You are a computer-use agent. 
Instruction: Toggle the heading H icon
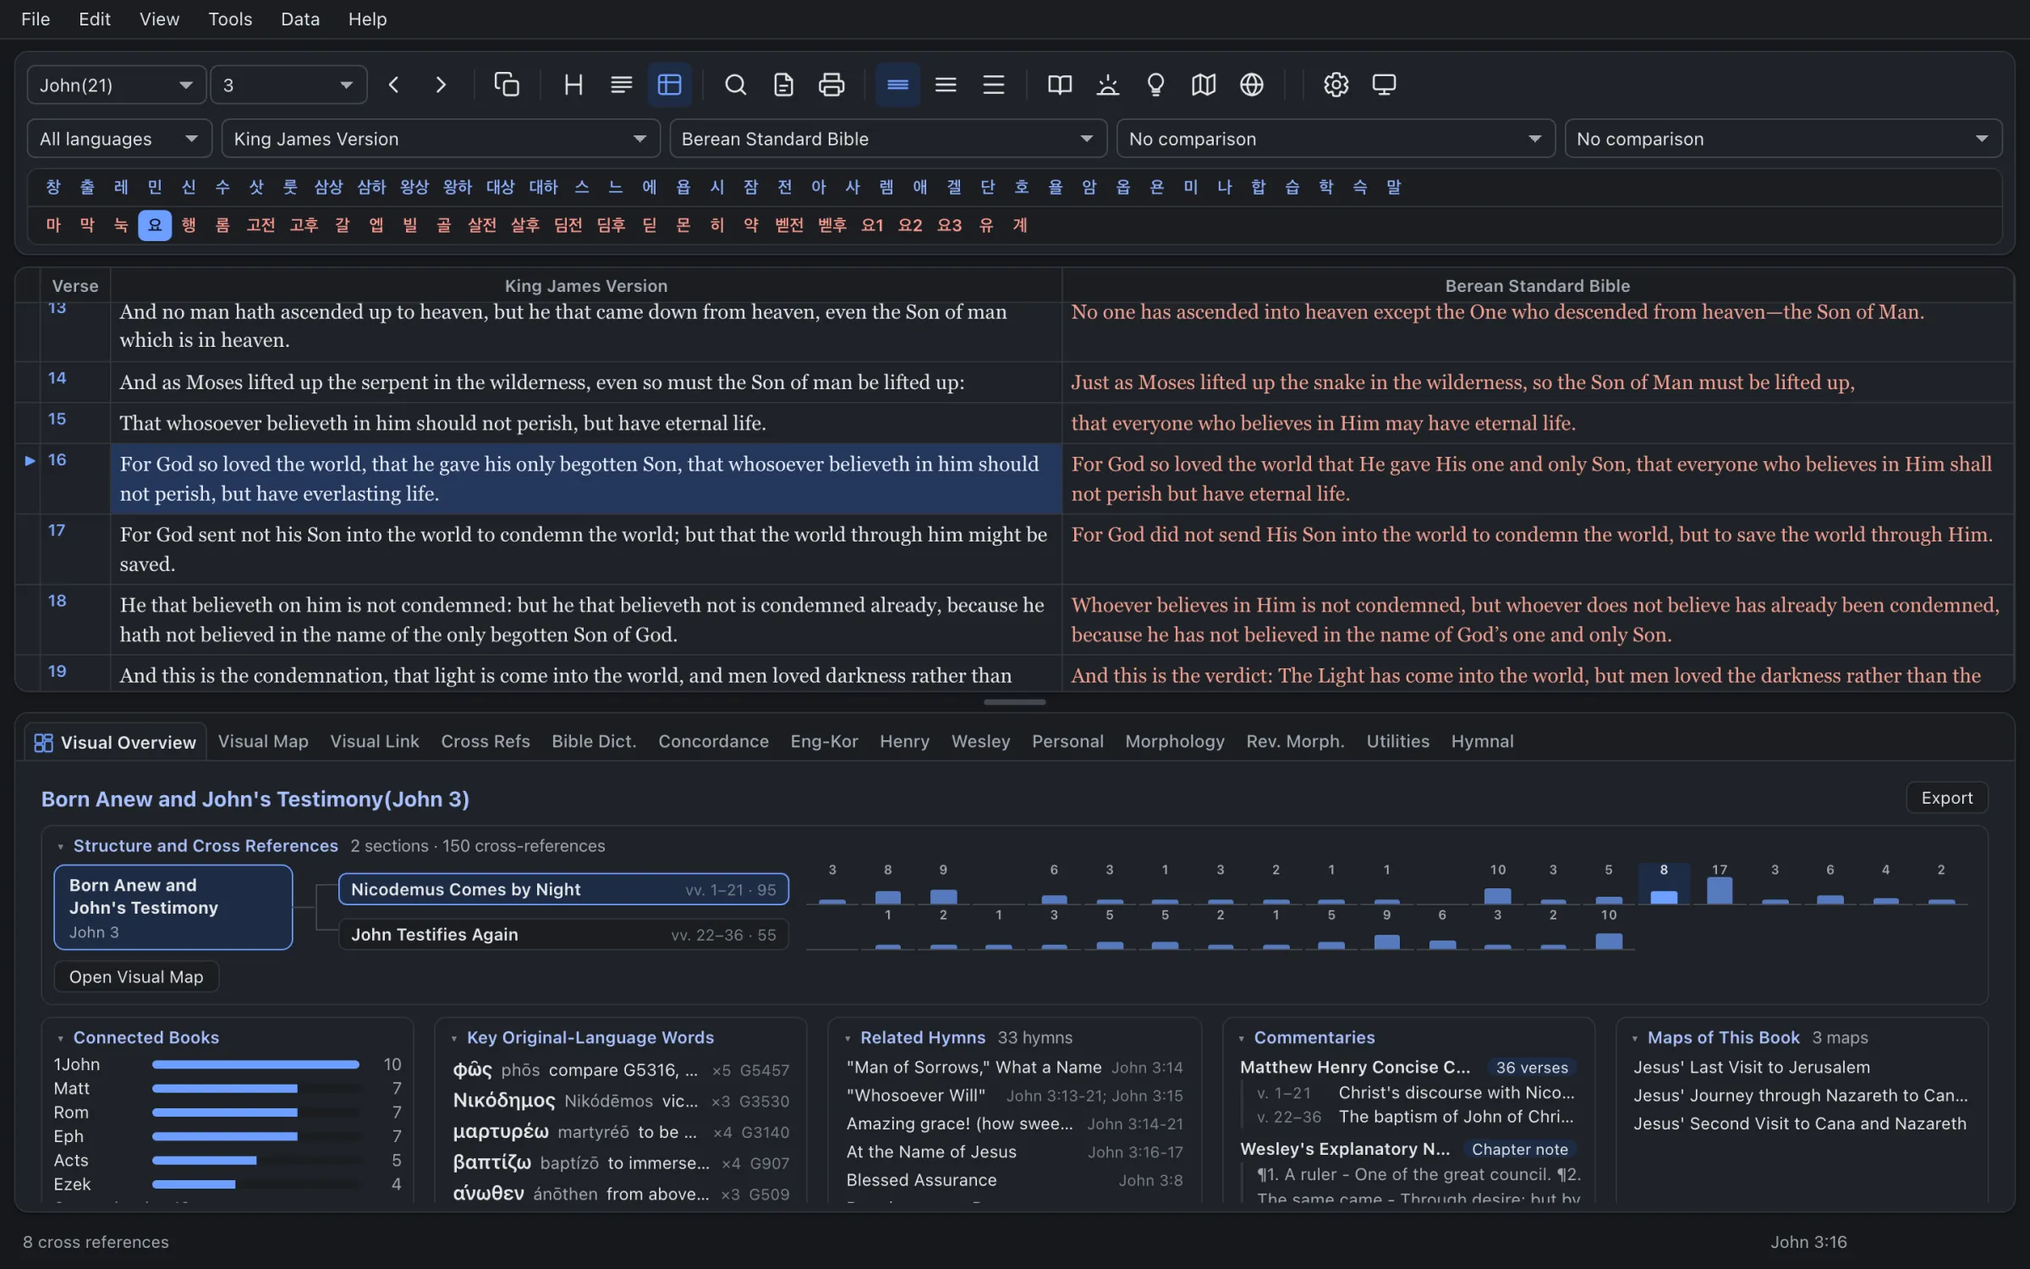573,85
